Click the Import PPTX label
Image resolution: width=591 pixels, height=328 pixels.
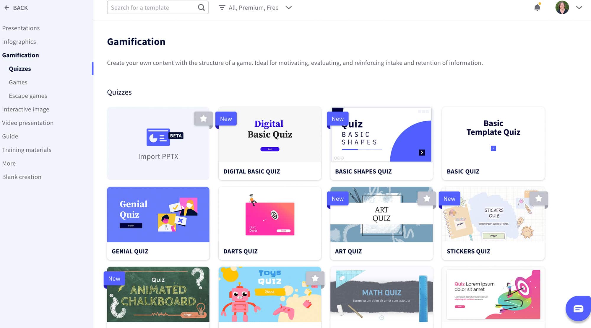click(x=158, y=156)
